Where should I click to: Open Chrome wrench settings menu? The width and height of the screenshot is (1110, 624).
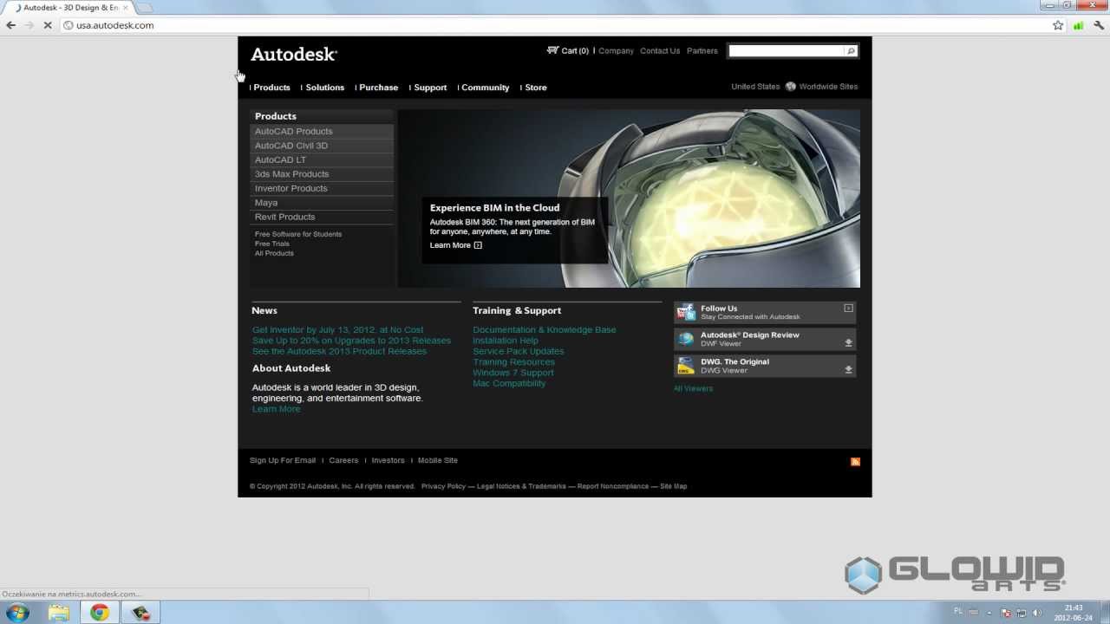coord(1099,25)
